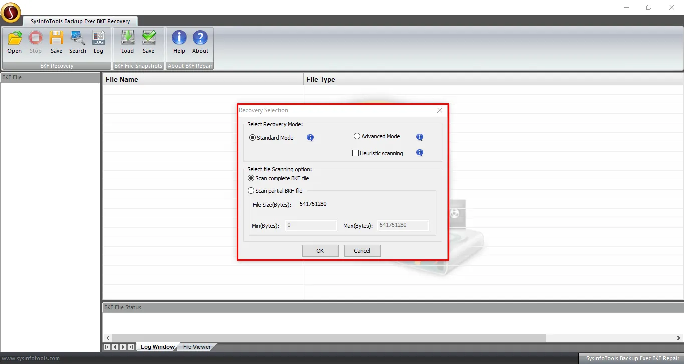Open a BKF file with the Open icon
This screenshot has height=364, width=684.
[15, 42]
